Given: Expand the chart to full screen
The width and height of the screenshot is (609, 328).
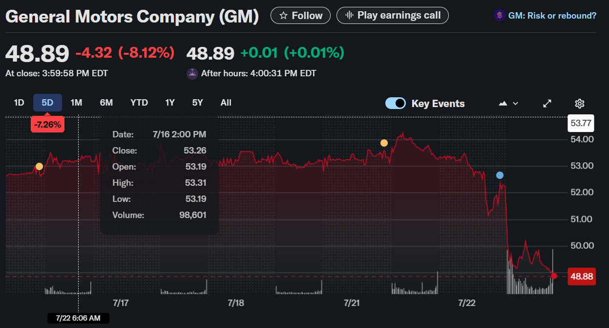Looking at the screenshot, I should (x=547, y=104).
